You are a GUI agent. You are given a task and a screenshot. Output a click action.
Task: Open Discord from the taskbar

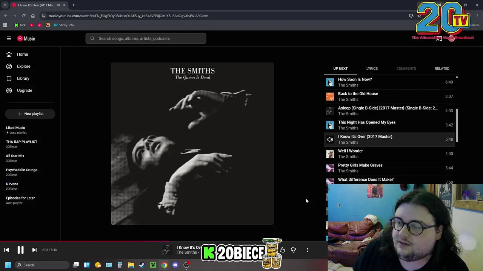pos(175,265)
